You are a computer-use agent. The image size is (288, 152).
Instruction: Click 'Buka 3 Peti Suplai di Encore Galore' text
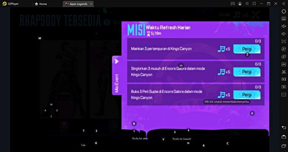coord(166,95)
